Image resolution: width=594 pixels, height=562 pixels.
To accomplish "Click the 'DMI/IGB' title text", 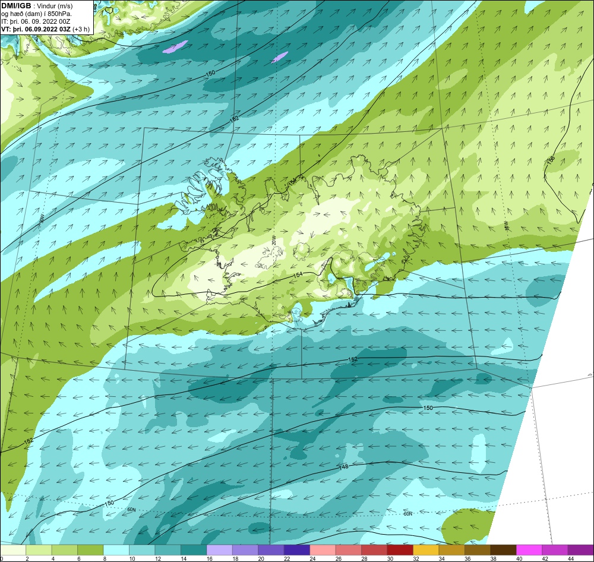I will [16, 6].
